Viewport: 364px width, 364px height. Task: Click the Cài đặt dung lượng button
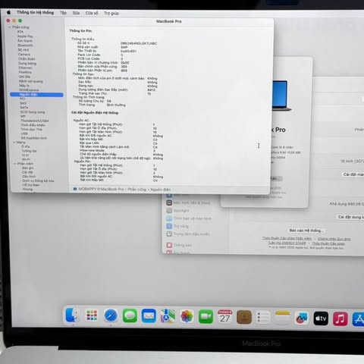point(350,217)
